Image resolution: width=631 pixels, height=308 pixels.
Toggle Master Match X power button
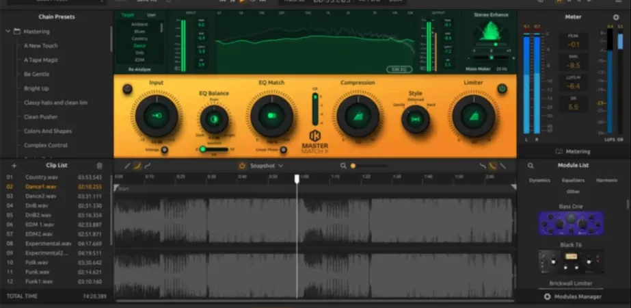pos(502,89)
